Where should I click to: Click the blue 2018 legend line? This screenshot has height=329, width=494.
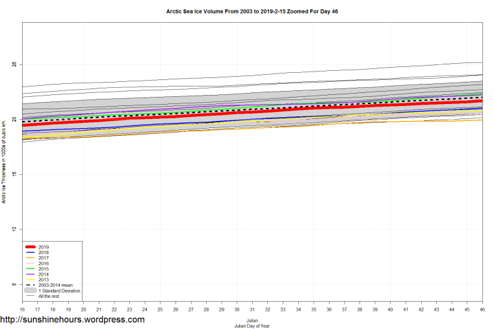point(30,252)
